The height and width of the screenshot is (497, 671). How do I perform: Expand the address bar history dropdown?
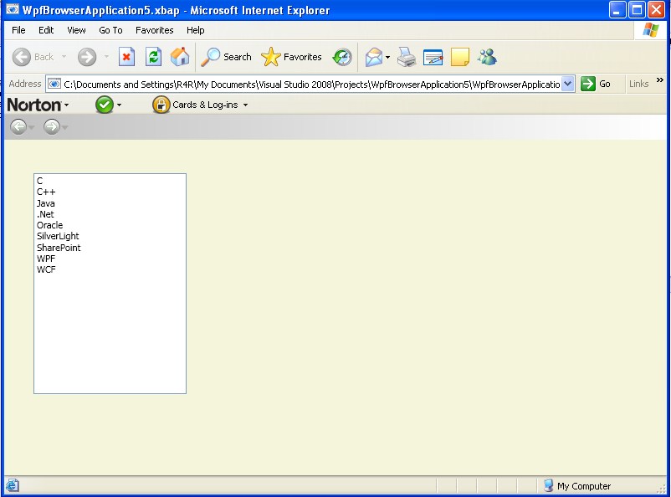569,83
